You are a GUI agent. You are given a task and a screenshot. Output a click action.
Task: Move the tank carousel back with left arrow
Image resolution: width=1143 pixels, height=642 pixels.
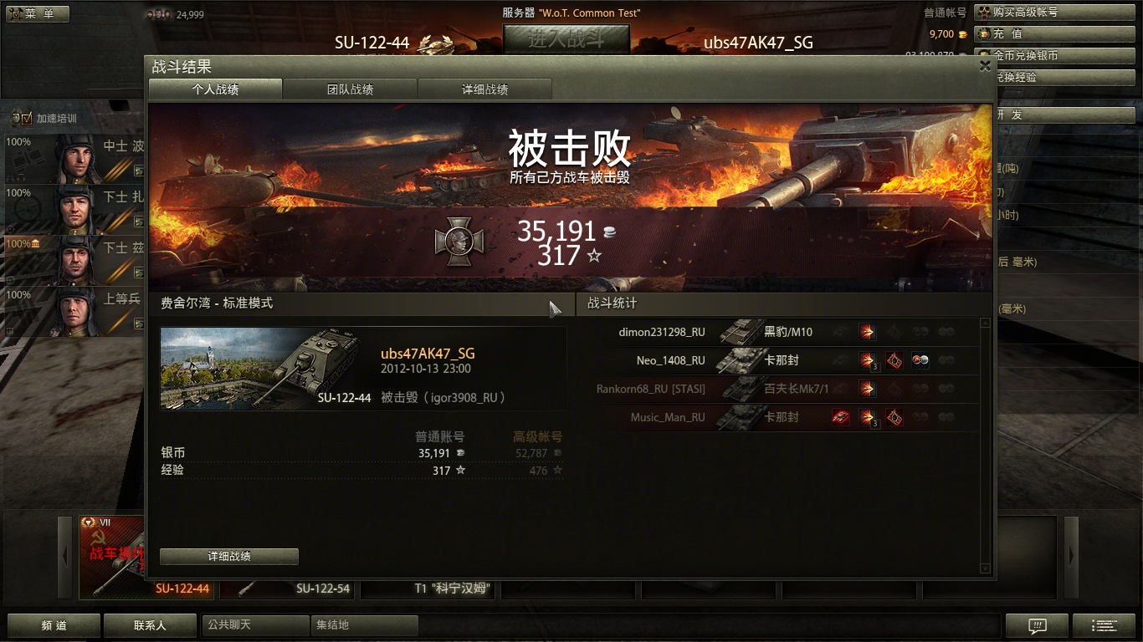coord(65,556)
